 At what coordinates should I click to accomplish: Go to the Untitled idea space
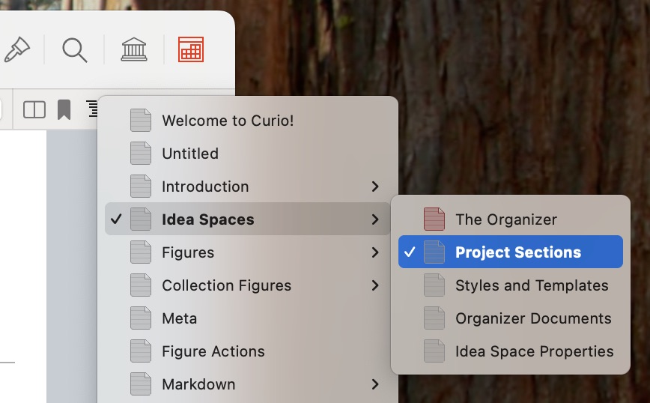coord(190,154)
